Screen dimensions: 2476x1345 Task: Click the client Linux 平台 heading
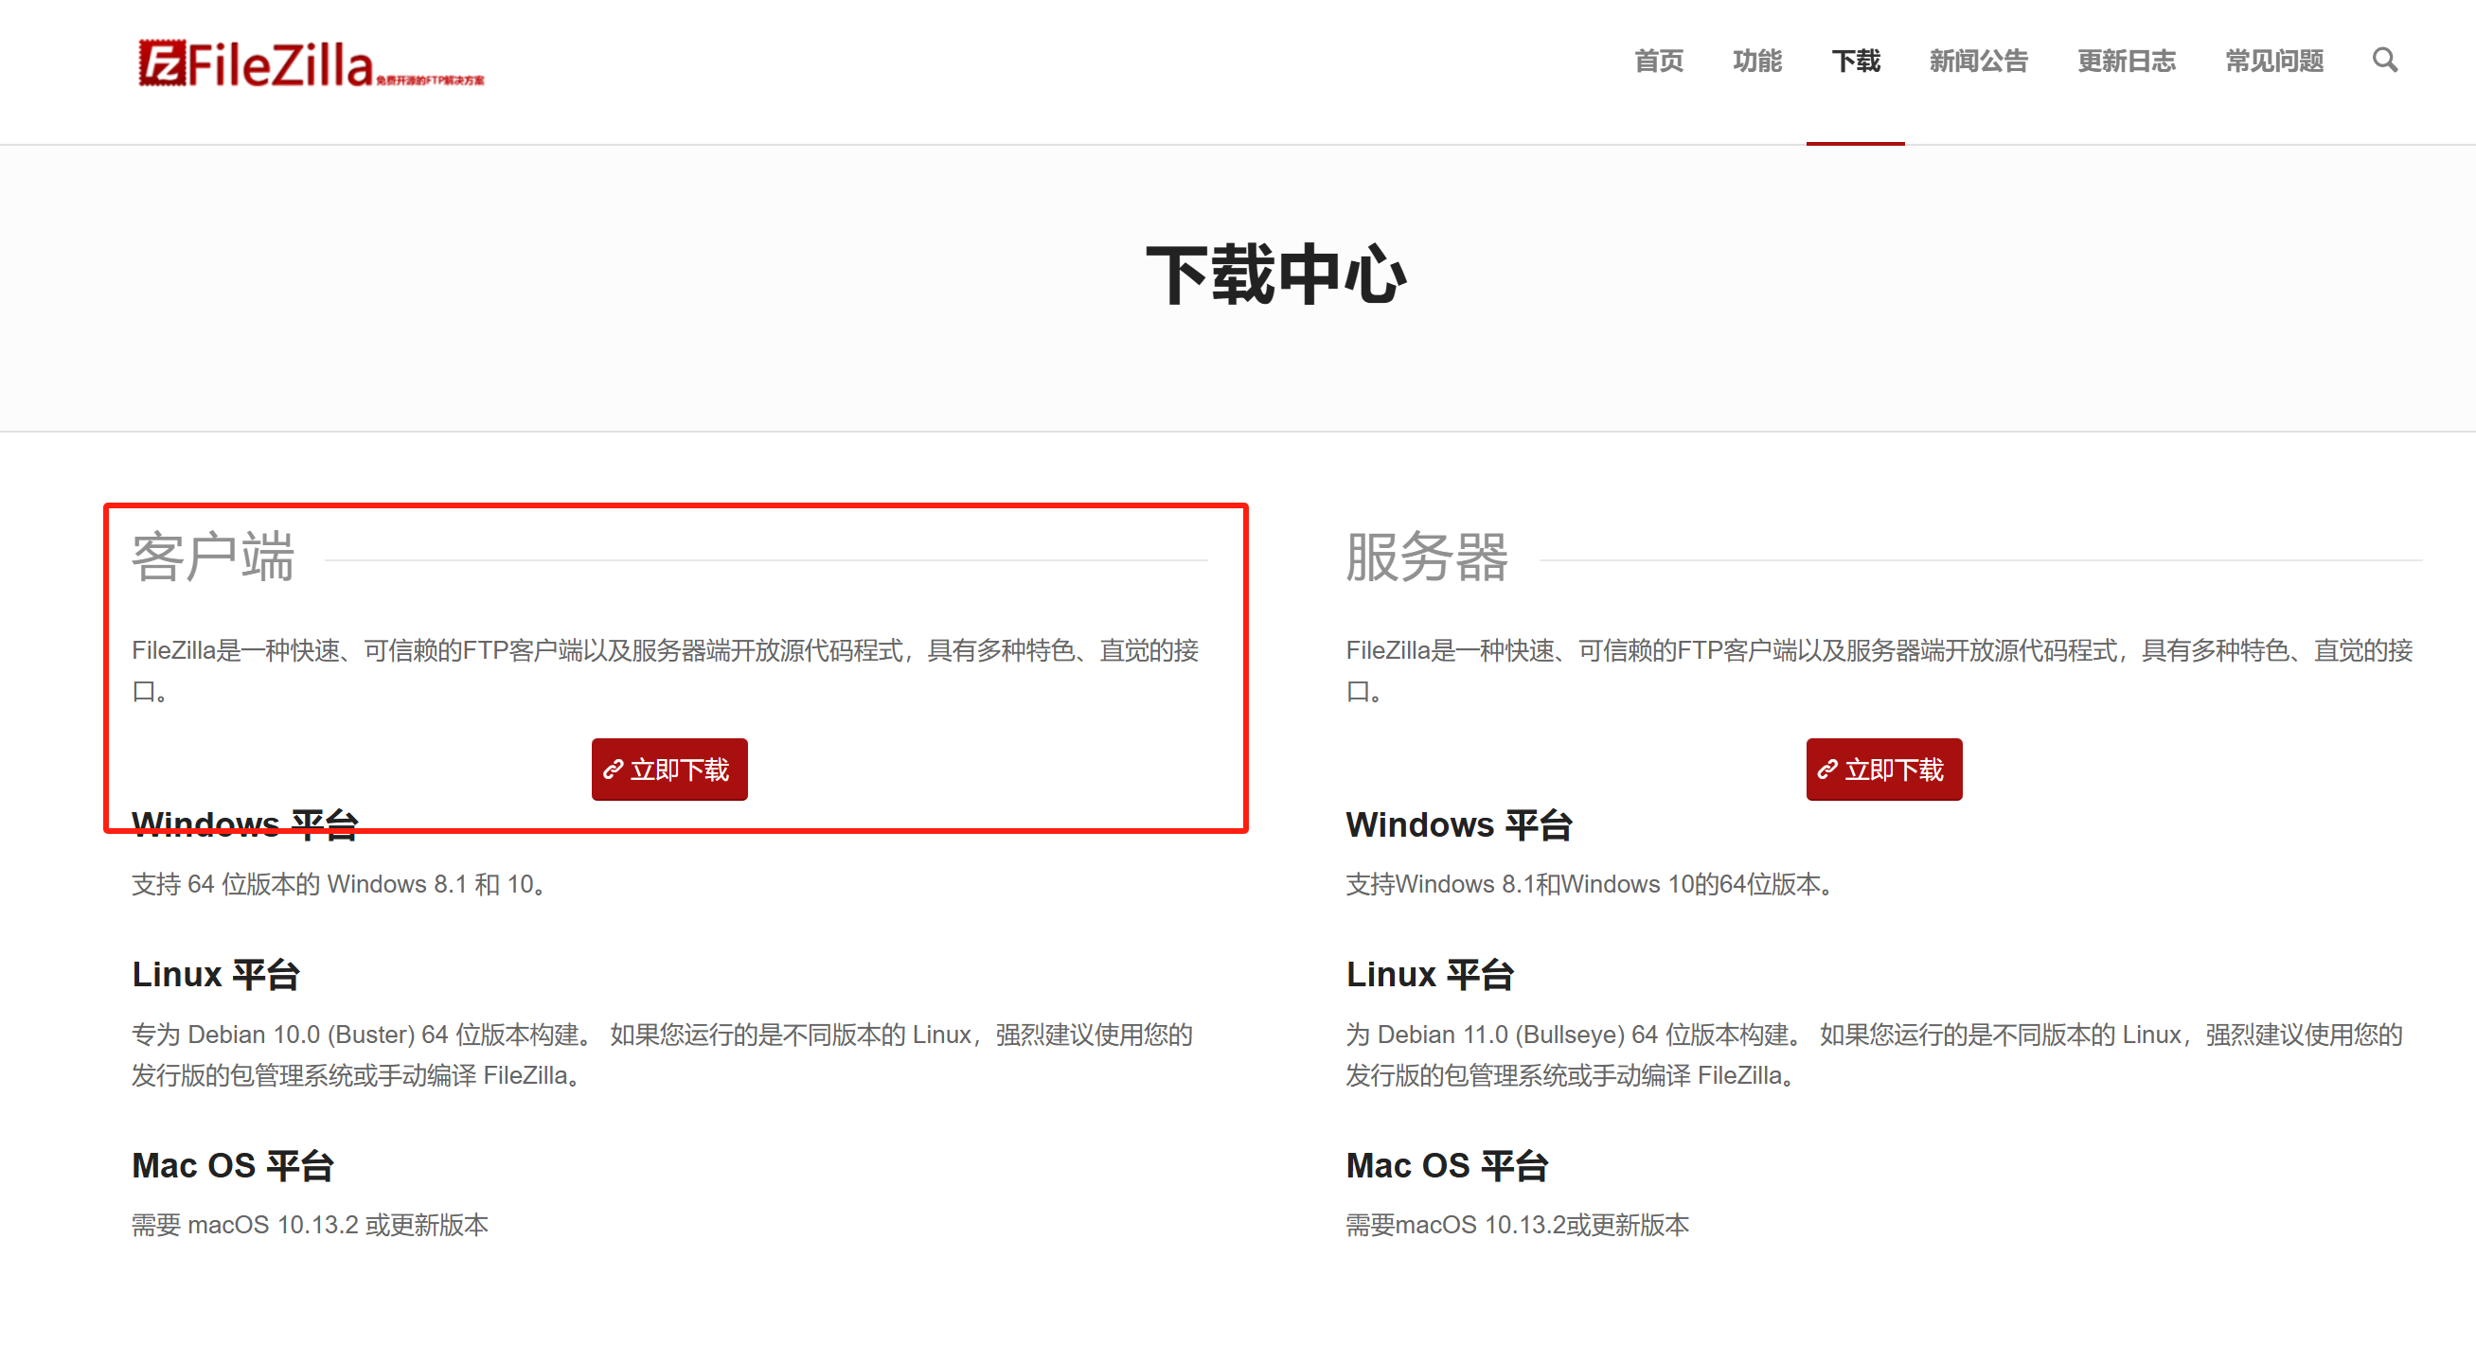tap(216, 974)
